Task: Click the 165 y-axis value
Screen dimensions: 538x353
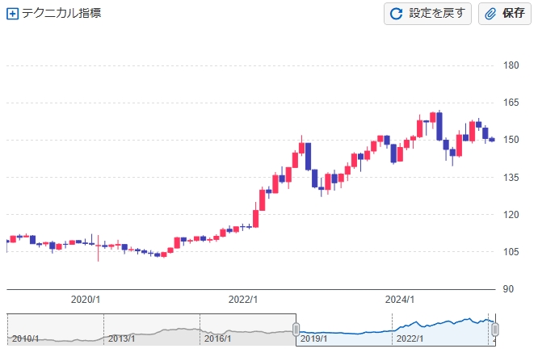Action: pos(511,103)
